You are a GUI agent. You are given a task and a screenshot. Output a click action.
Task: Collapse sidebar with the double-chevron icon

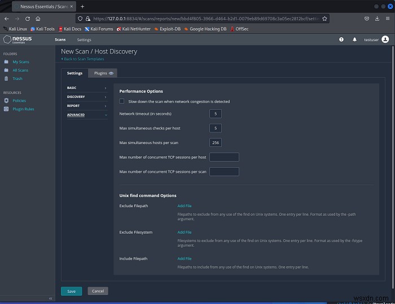click(50, 298)
